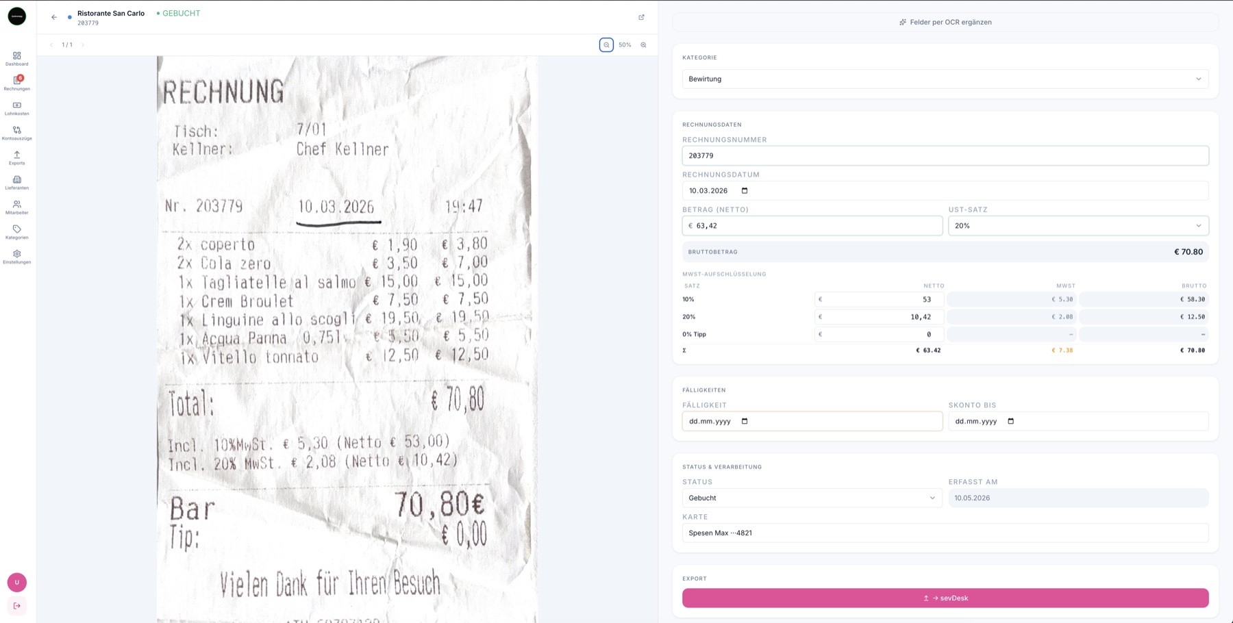
Task: Open Kategorien in sidebar
Action: pos(16,232)
